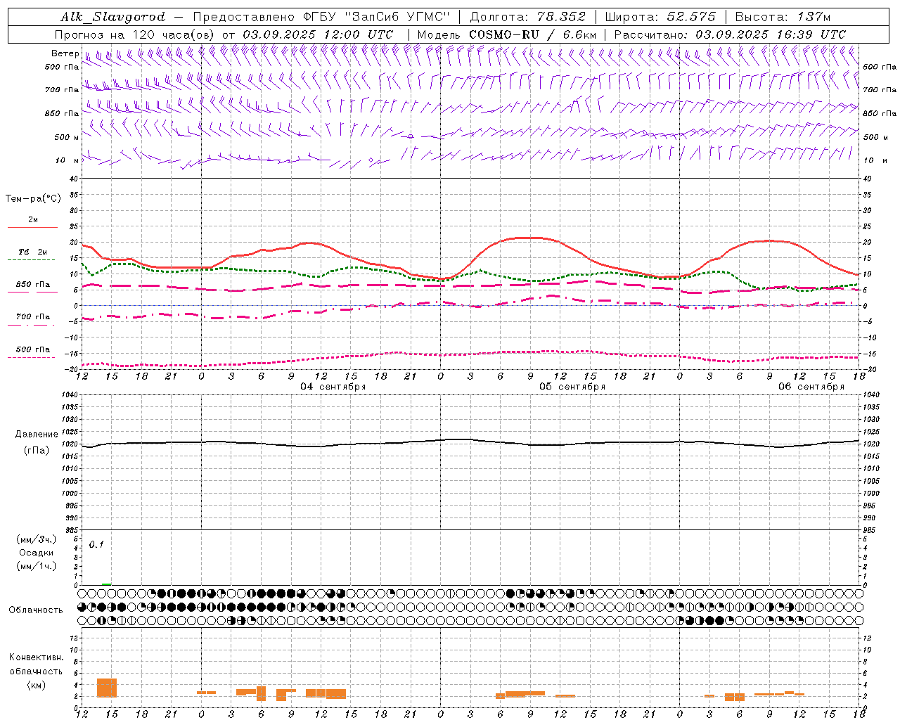Select the Конвективн. облачность label
This screenshot has height=720, width=900.
(37, 664)
